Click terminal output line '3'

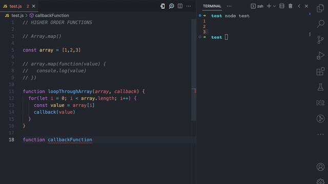point(204,32)
